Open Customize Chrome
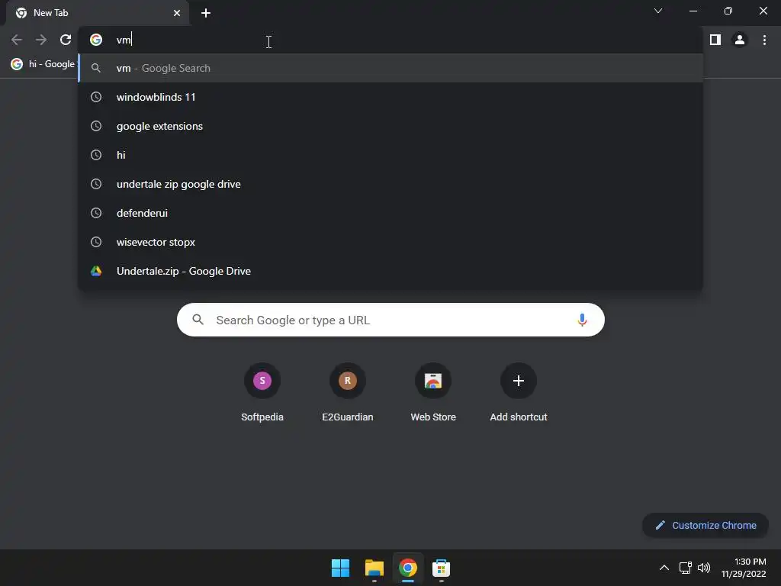Image resolution: width=781 pixels, height=586 pixels. coord(705,525)
